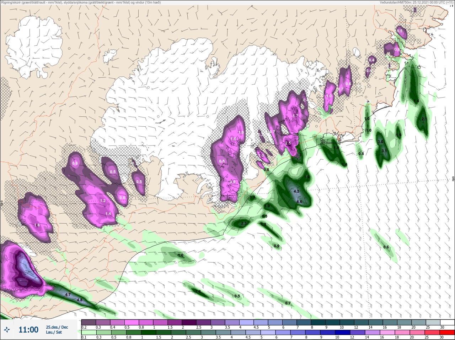Select the bright pink 0.5 swatch in snow legend

[x=132, y=322]
